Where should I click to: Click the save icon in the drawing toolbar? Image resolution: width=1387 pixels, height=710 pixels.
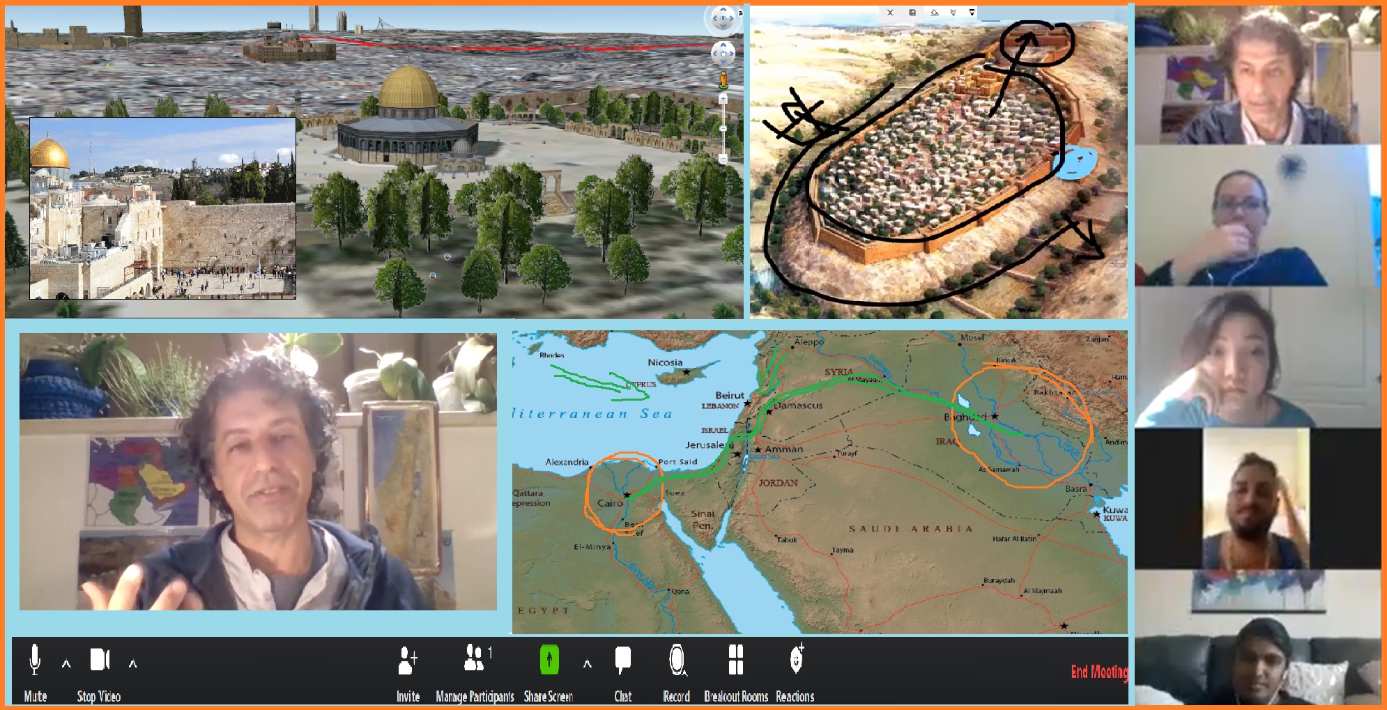coord(912,13)
